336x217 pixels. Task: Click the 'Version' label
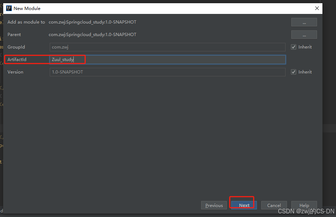coord(15,72)
